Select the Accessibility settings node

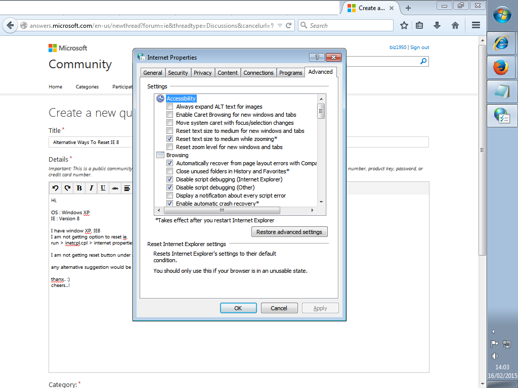(x=181, y=99)
